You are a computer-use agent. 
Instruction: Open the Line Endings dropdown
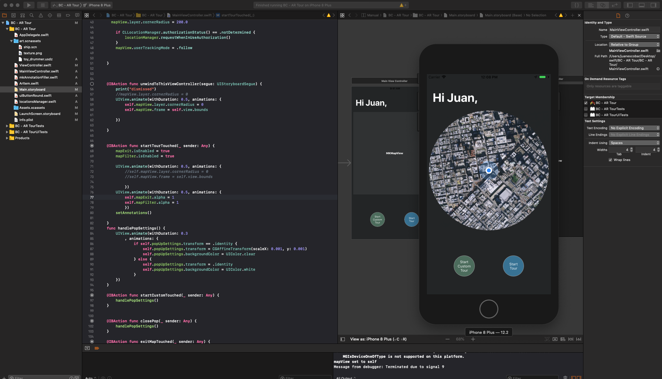click(634, 135)
